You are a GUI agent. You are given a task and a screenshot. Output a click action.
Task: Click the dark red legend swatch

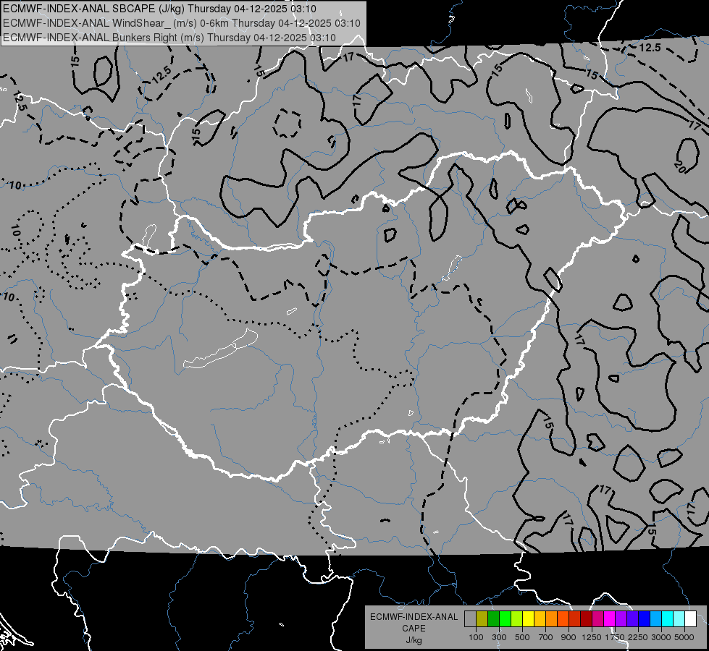pos(586,619)
